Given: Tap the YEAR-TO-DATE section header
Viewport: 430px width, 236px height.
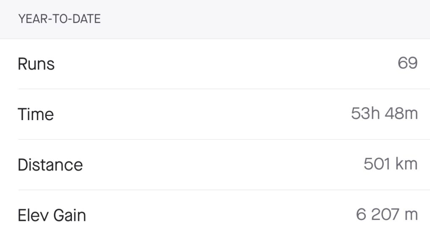Looking at the screenshot, I should pos(59,19).
